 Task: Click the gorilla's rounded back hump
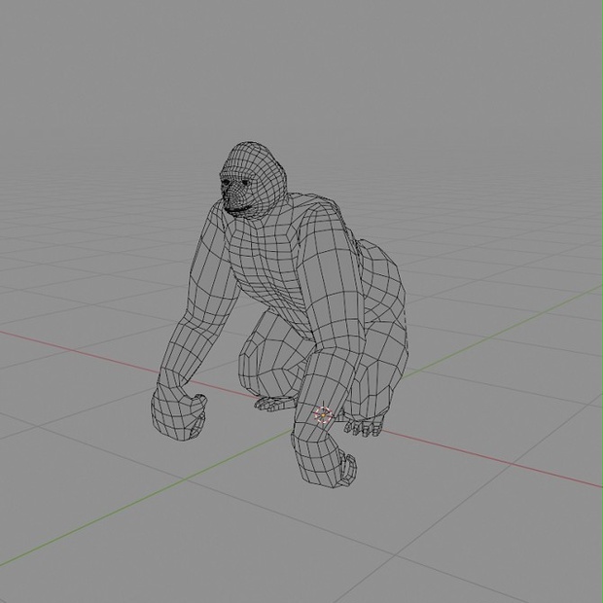[x=380, y=277]
